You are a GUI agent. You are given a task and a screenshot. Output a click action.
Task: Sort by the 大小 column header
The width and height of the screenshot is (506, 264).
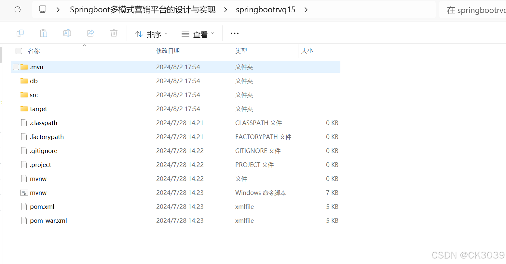307,51
